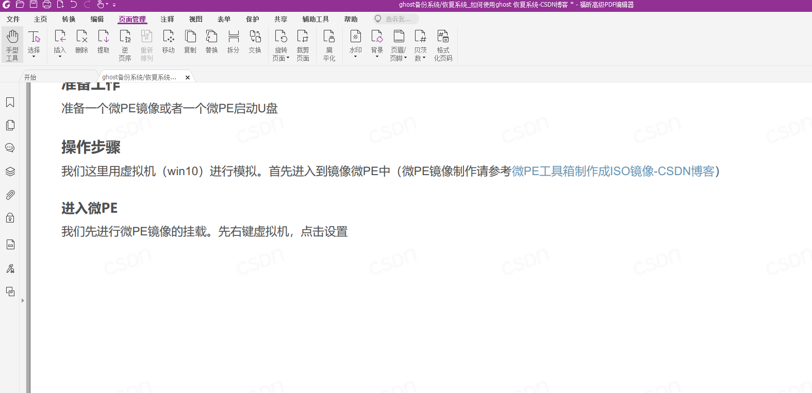
Task: Click the Tell me (告诉我) search field
Action: (396, 19)
